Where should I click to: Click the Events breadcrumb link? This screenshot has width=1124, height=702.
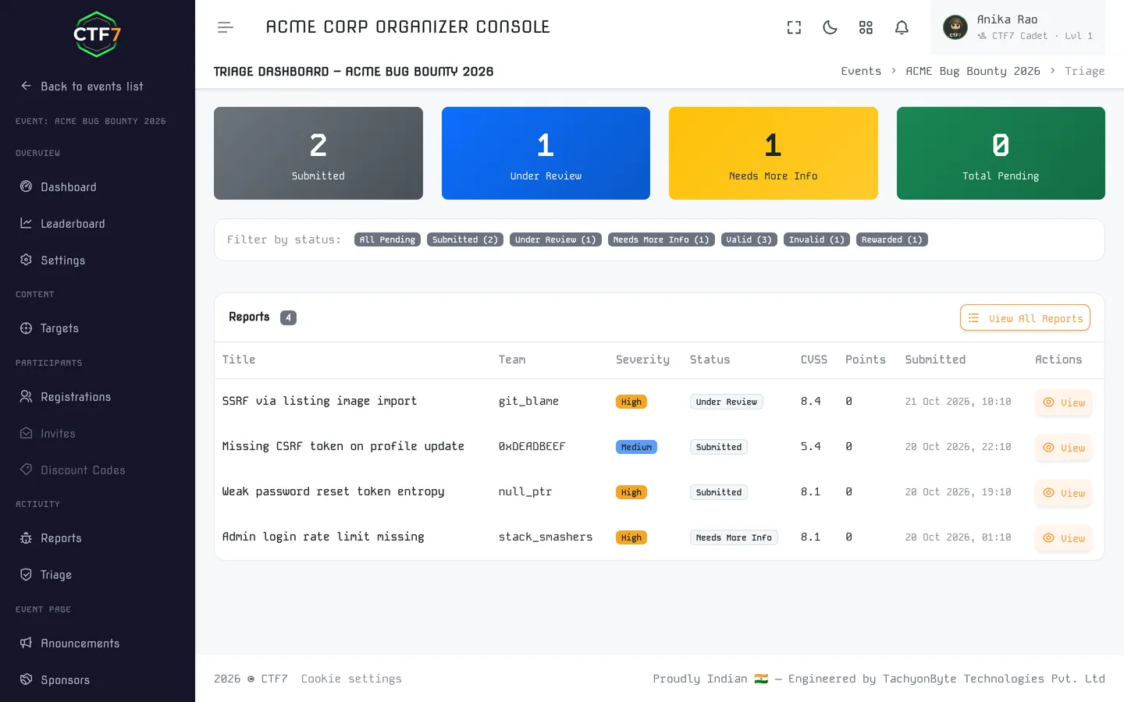861,71
